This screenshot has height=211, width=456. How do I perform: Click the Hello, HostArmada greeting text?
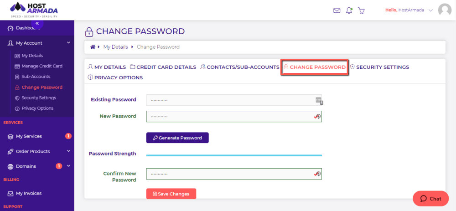click(x=405, y=10)
